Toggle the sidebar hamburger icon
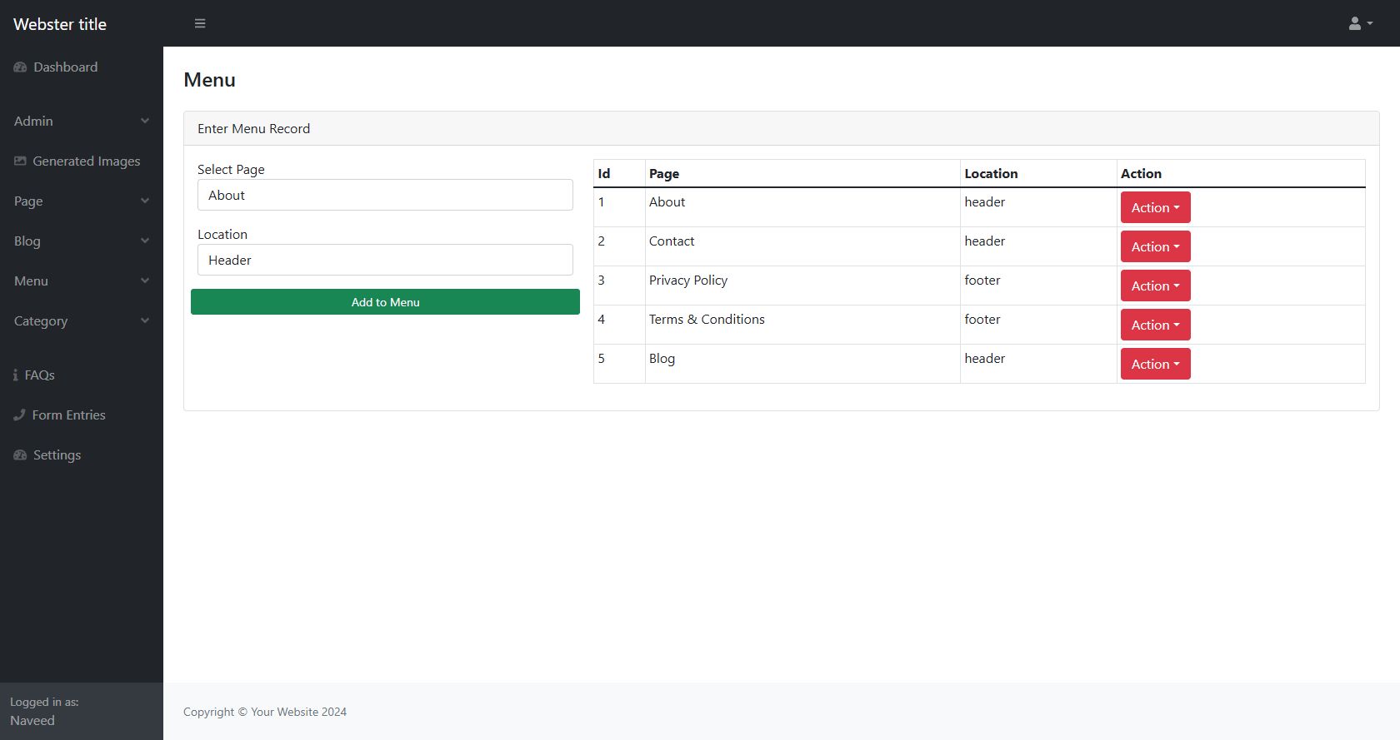The height and width of the screenshot is (740, 1400). (200, 23)
